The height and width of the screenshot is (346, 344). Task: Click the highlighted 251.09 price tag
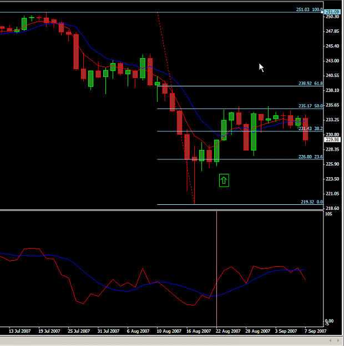(332, 12)
